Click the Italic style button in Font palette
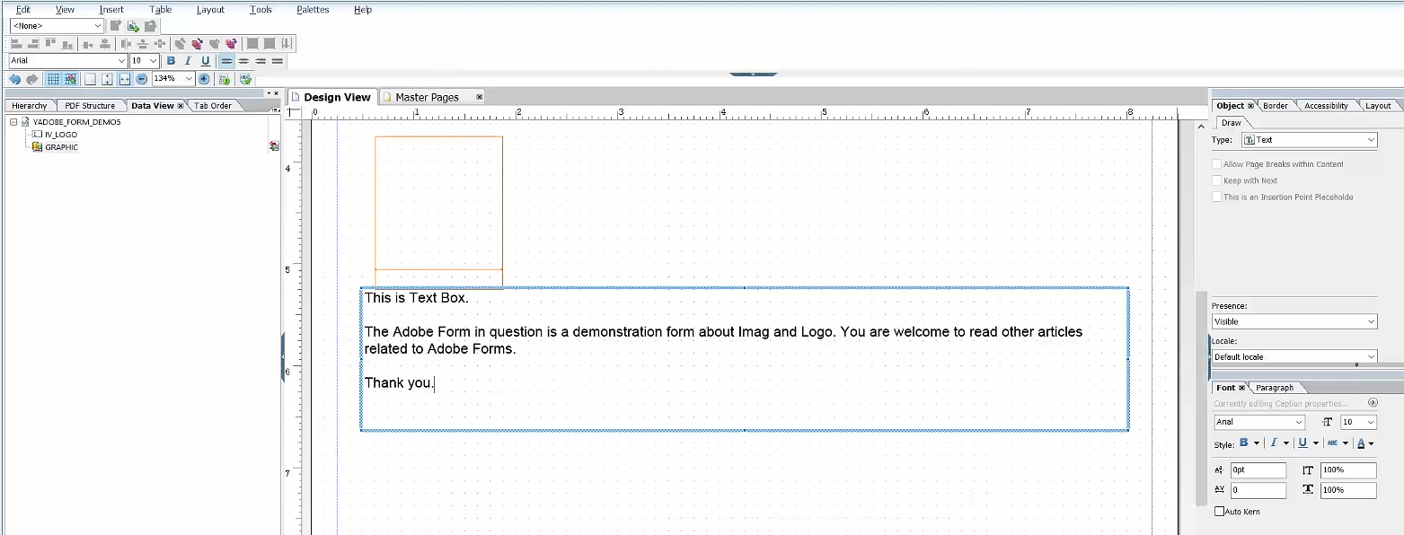1404x535 pixels. (1273, 443)
